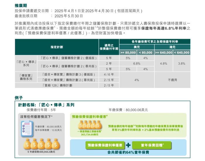Click the >= 80,000 column header
The image size is (205, 161).
pos(128,52)
